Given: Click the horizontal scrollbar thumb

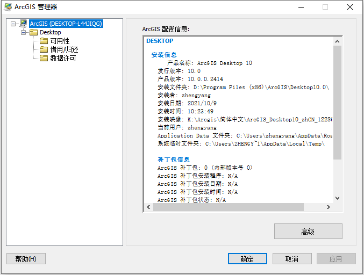Looking at the screenshot, I should pyautogui.click(x=228, y=207).
